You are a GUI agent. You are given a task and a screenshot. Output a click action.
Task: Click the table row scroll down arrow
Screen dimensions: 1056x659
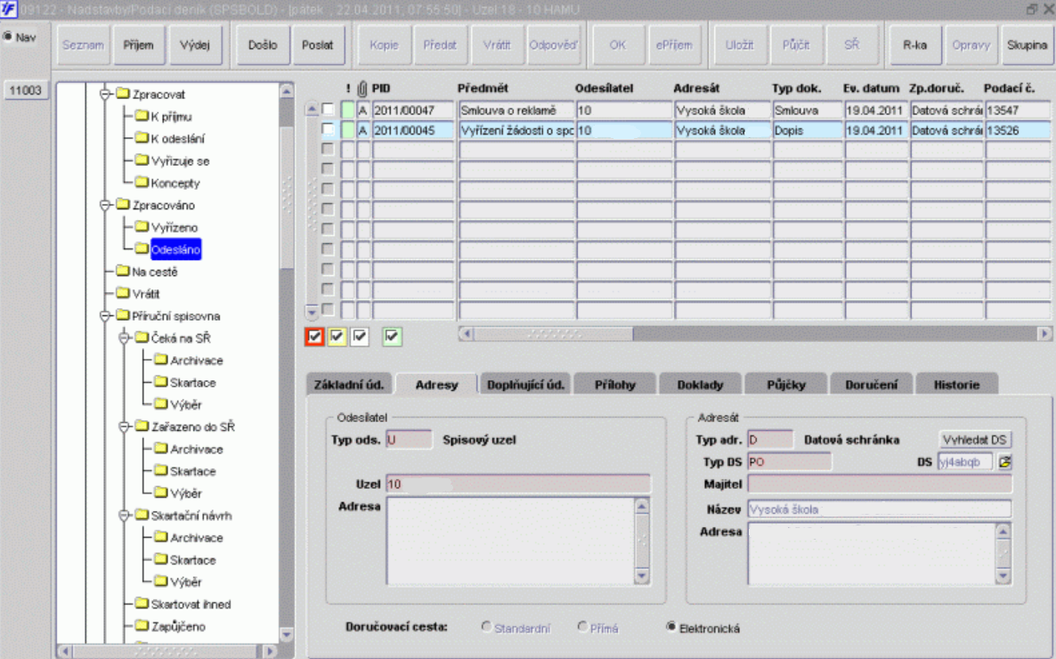312,312
